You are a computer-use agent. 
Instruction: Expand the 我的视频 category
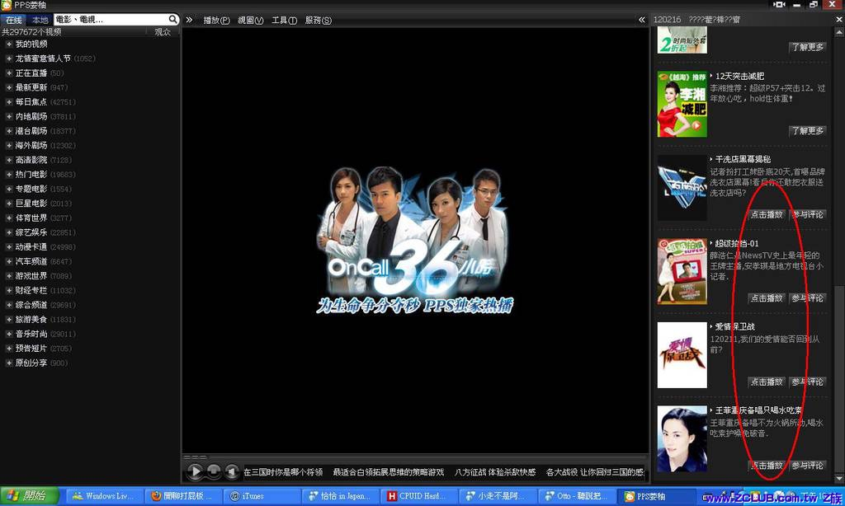(8, 44)
